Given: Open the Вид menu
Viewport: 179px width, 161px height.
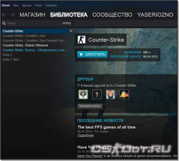Looking at the screenshot, I should 16,5.
